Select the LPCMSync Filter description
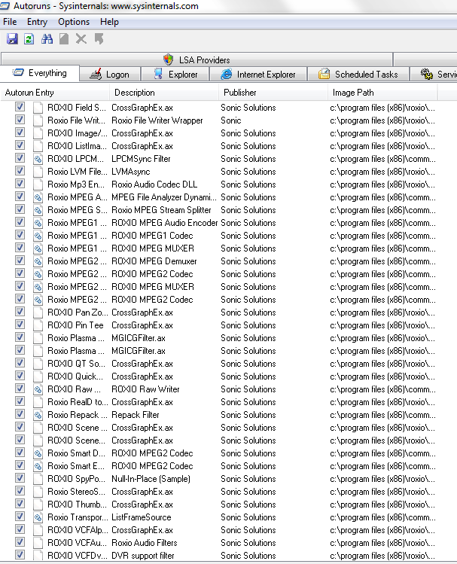Screen dimensions: 457x564 point(141,159)
